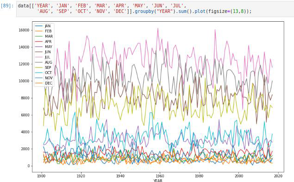Click the 1940 x-axis tick label
This screenshot has height=182, width=294.
click(120, 176)
